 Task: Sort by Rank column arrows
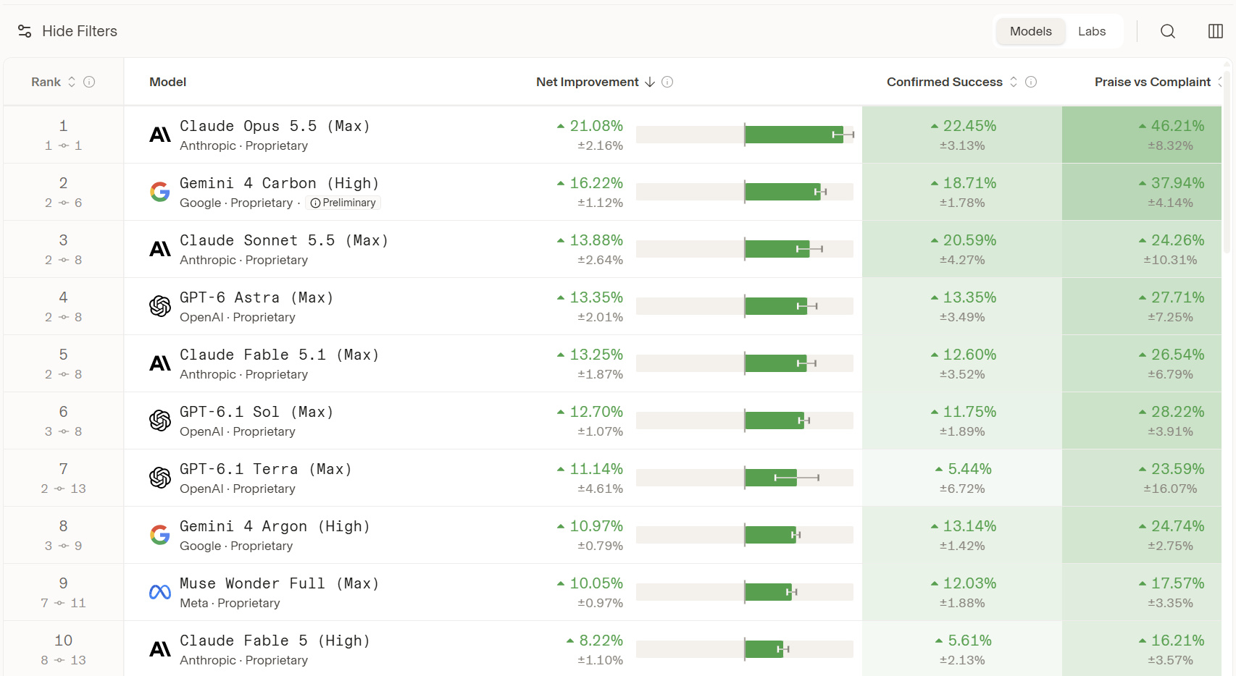pos(72,82)
